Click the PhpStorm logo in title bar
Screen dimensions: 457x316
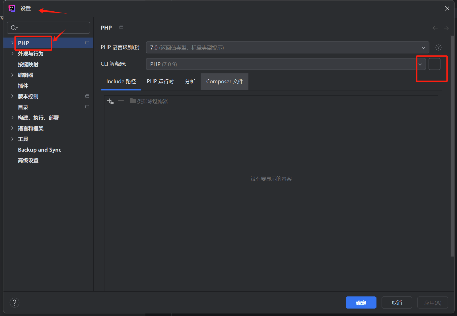12,8
